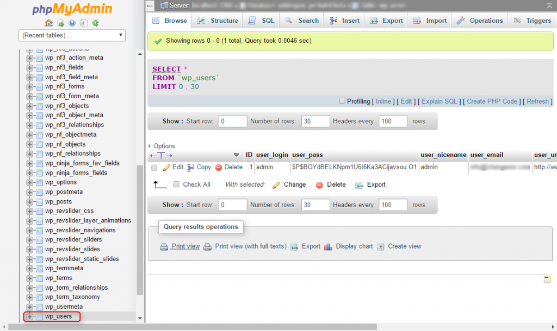Click the Create PHP Code link
Screen dimensions: 557x331
492,101
